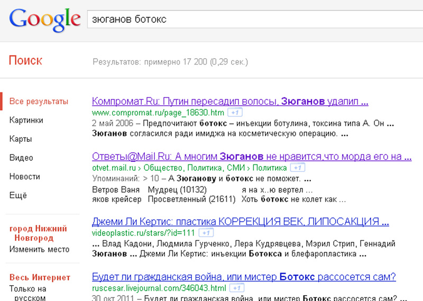Viewport: 423px width, 301px height.
Task: Click яков крейсер in mail.ru snippet
Action: pos(116,199)
